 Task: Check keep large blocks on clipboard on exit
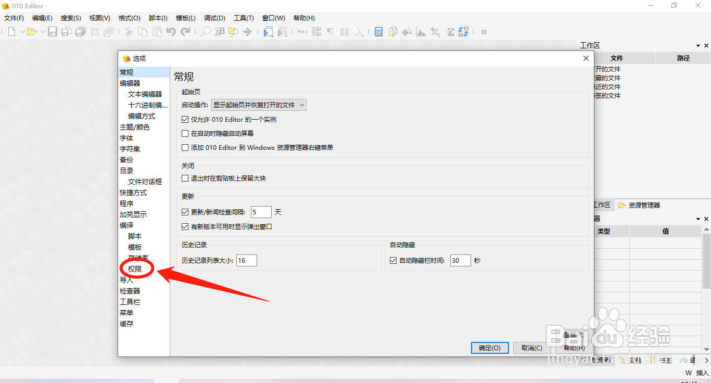pyautogui.click(x=185, y=178)
